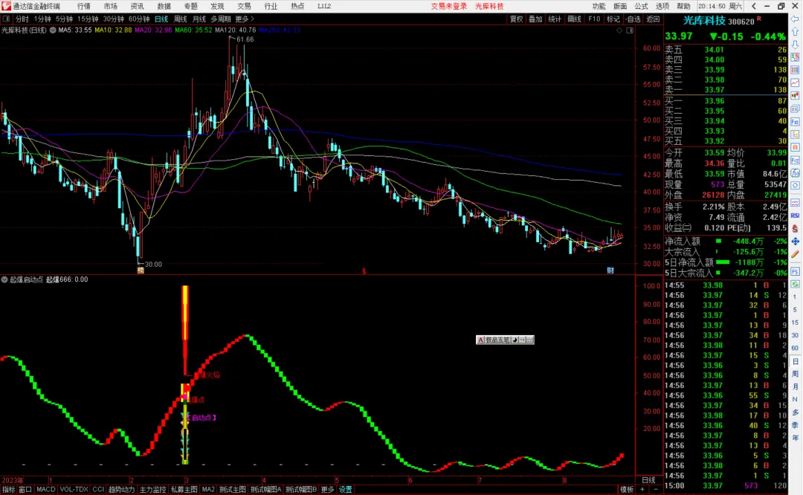
Task: Switch to MACD indicator tab
Action: coord(45,490)
